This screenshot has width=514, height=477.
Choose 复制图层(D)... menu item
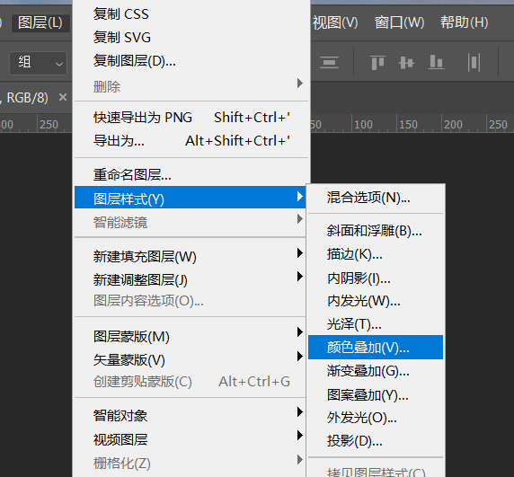pos(191,61)
